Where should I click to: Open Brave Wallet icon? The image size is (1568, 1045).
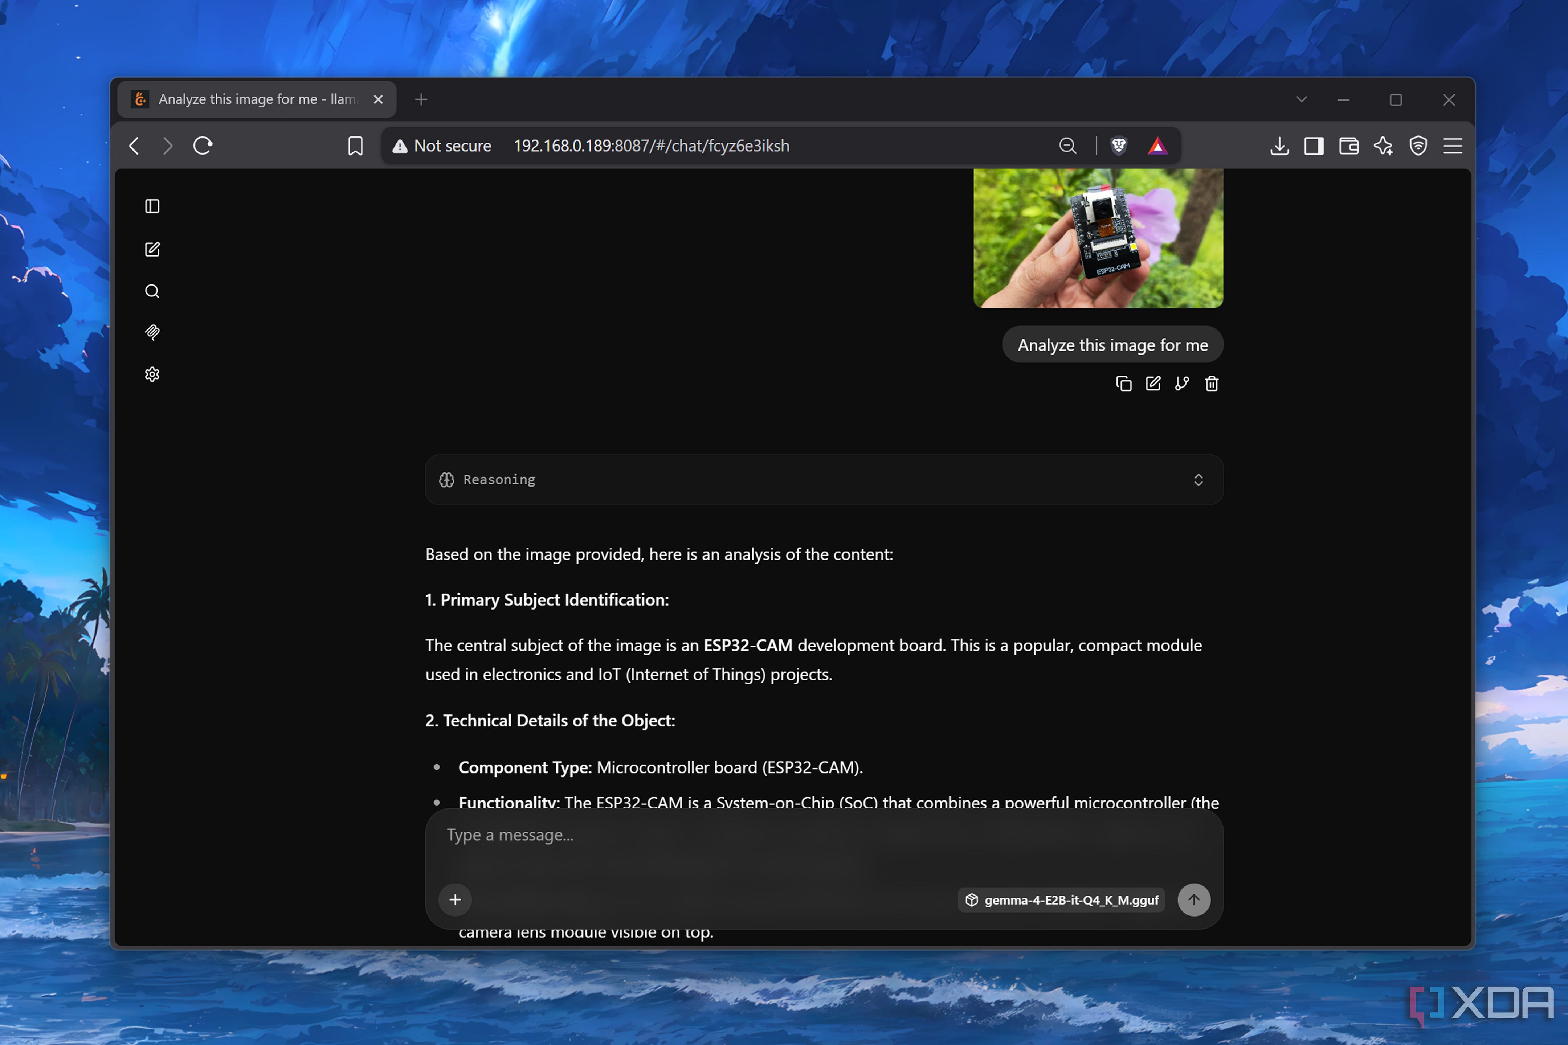tap(1349, 146)
